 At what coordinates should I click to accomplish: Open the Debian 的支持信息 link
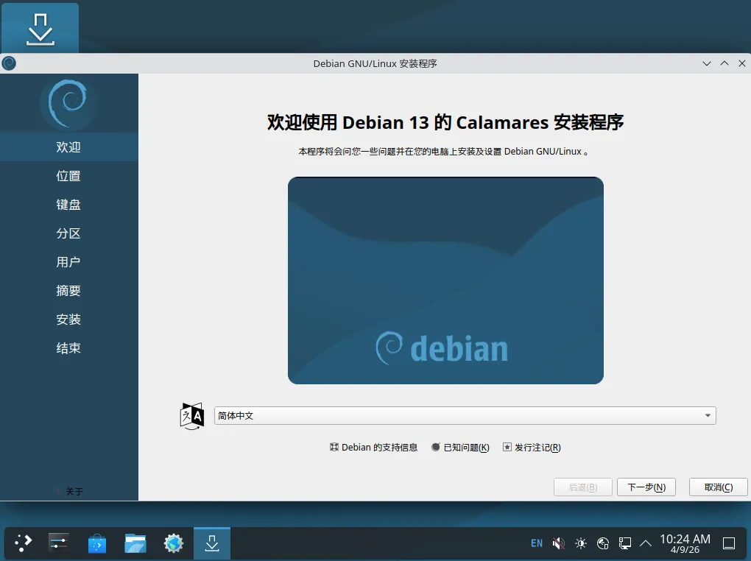click(373, 448)
